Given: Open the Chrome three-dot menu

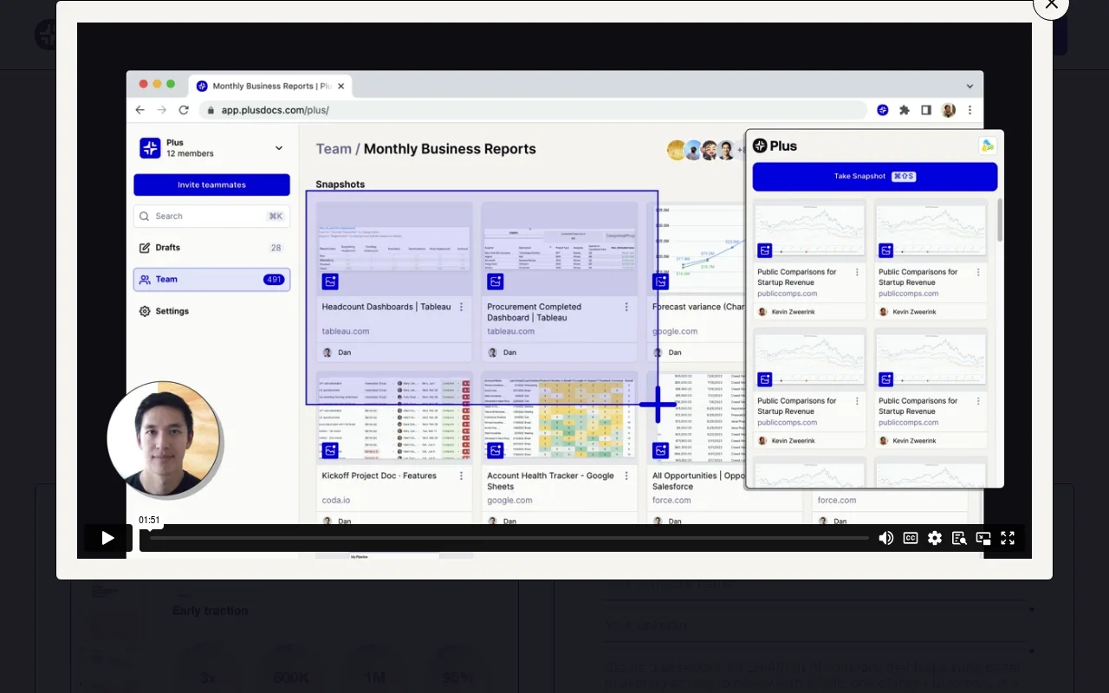Looking at the screenshot, I should point(970,110).
